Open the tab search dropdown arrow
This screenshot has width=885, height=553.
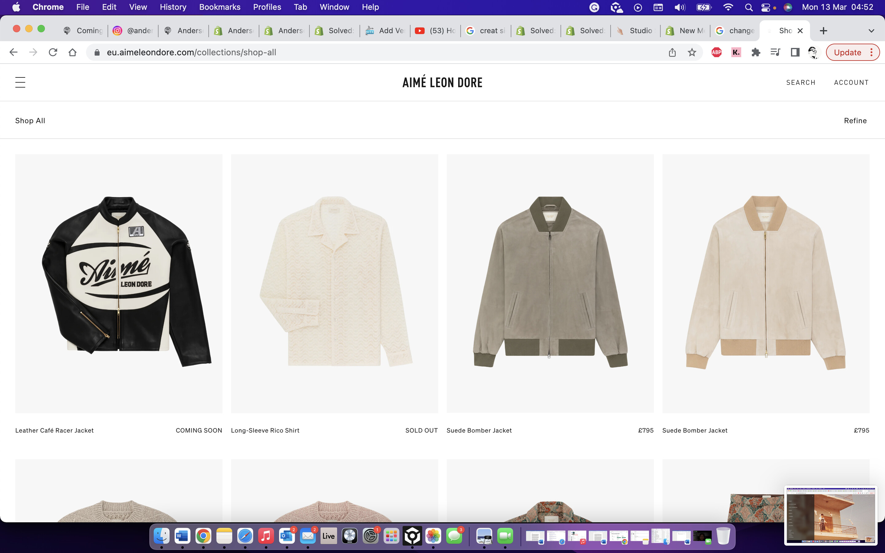pos(871,31)
